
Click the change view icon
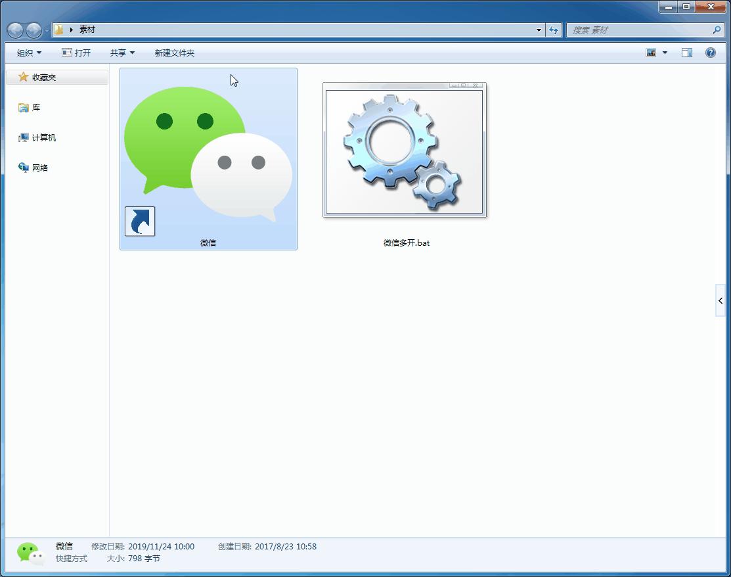tap(651, 53)
